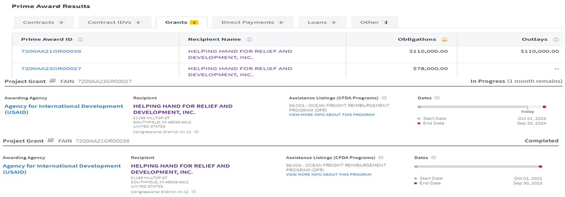Screen dimensions: 565x197
Task: Click Dates info icon in In Progress grant
Action: pos(437,98)
